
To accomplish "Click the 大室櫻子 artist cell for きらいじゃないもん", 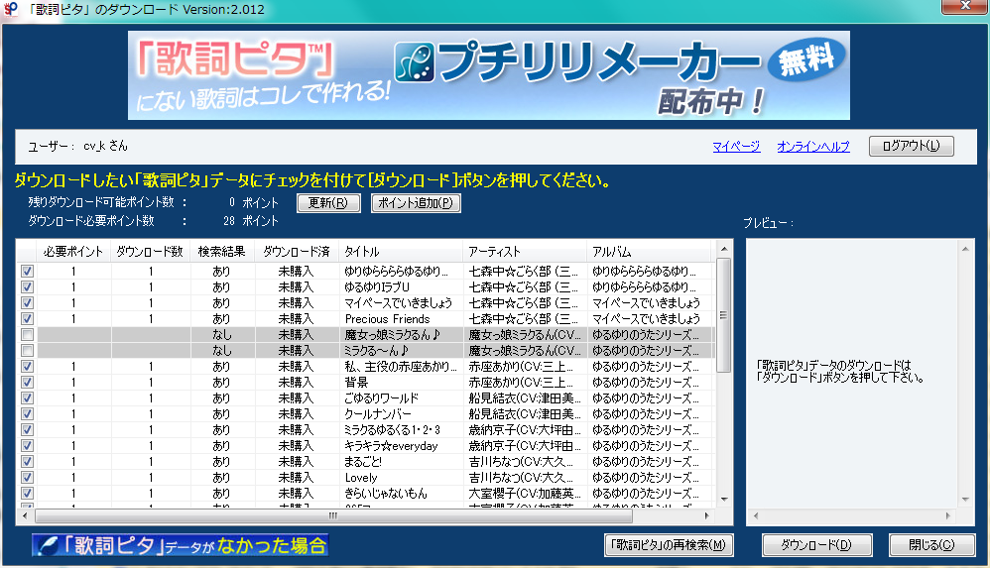I will point(524,494).
